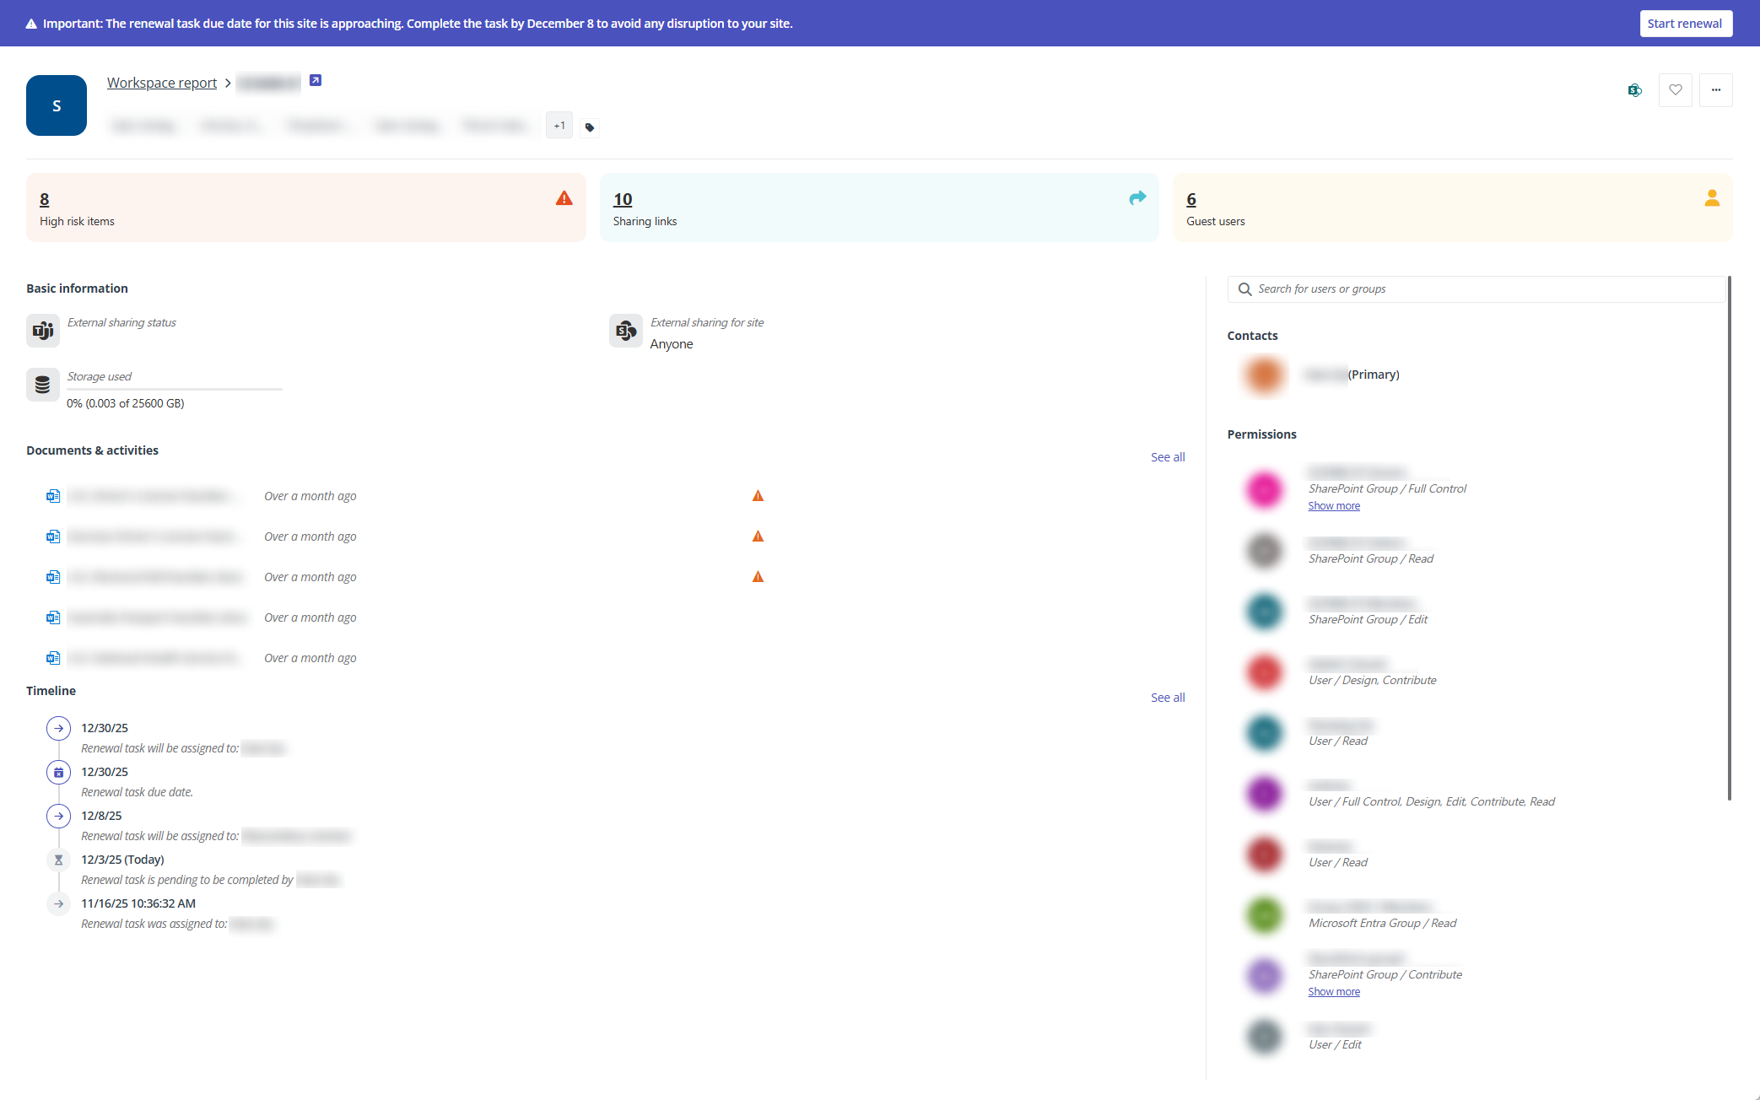Screen dimensions: 1760x1100
Task: Click the Storage used progress bar
Action: (x=174, y=390)
